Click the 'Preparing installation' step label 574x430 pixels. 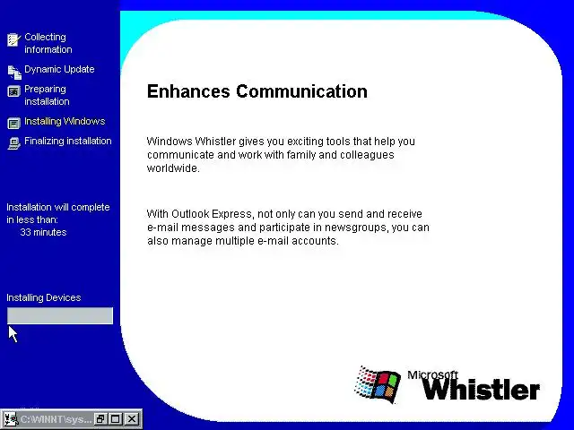(47, 95)
